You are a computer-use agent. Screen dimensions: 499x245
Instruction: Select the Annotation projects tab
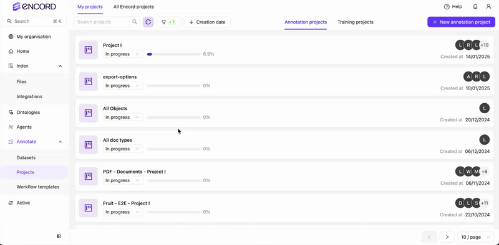click(306, 22)
